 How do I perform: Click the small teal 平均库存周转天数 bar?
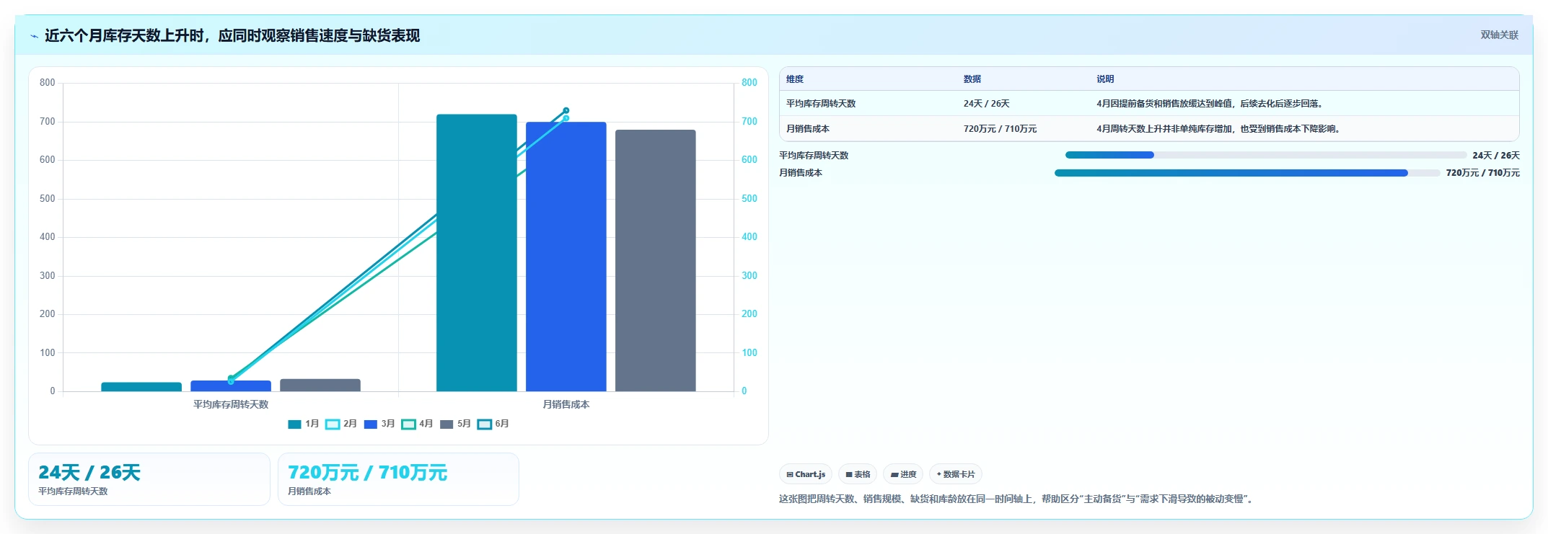tap(141, 387)
